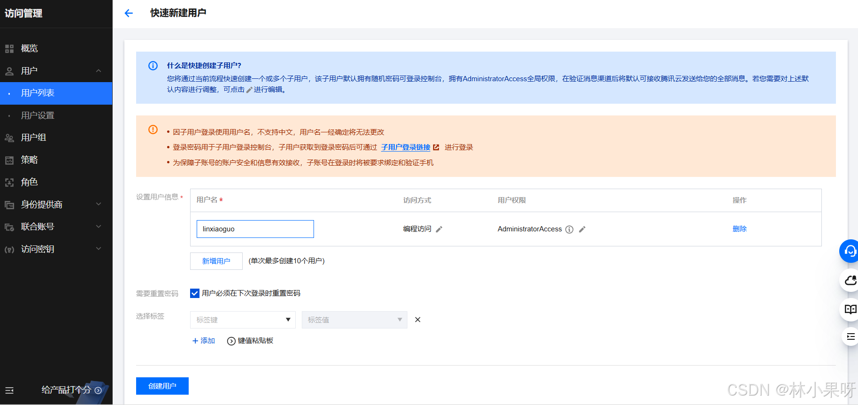
Task: Click the clipboard arrow icon for 键值粘贴板
Action: (x=231, y=341)
